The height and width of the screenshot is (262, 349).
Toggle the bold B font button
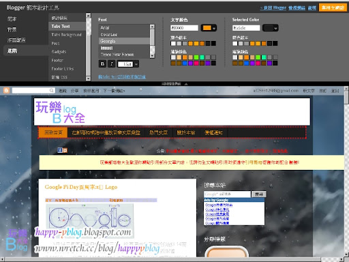[x=102, y=64]
